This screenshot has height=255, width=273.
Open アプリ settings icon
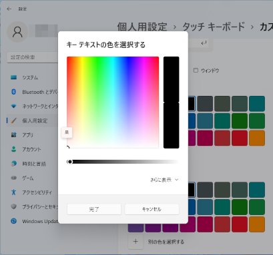(13, 134)
